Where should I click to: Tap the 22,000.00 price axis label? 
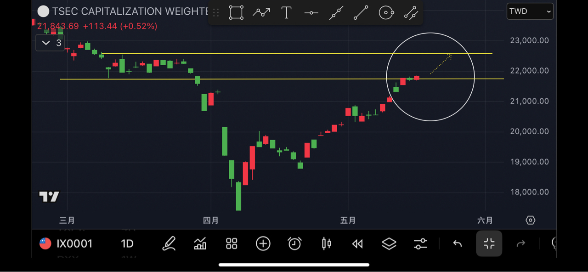[529, 71]
